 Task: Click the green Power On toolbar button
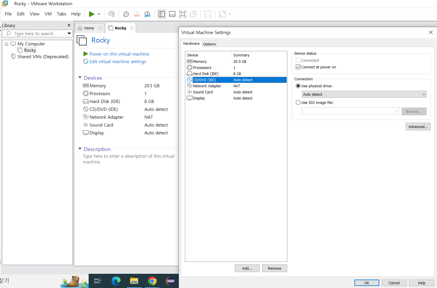[92, 14]
